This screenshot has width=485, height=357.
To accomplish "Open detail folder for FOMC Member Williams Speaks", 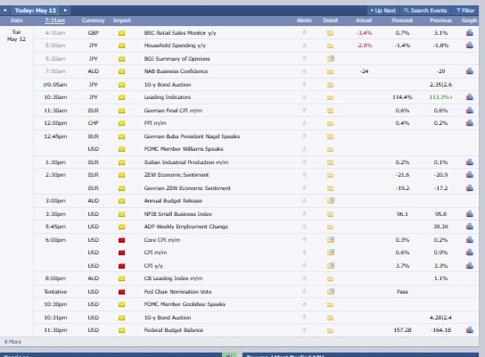I will (x=330, y=149).
